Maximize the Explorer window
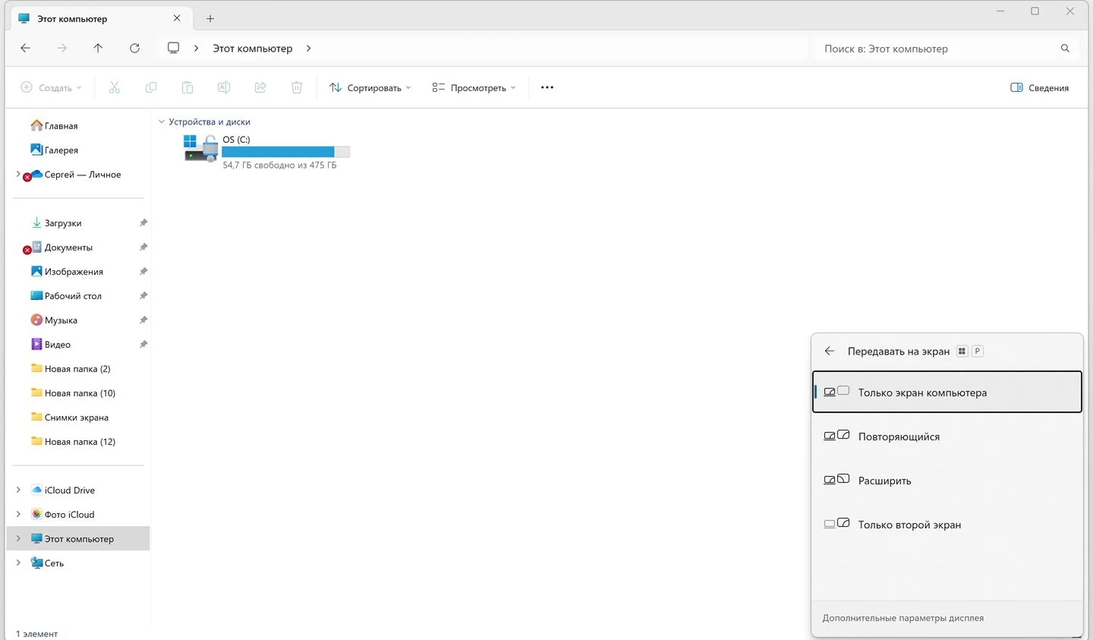Screen dimensions: 1093x640 click(1035, 11)
